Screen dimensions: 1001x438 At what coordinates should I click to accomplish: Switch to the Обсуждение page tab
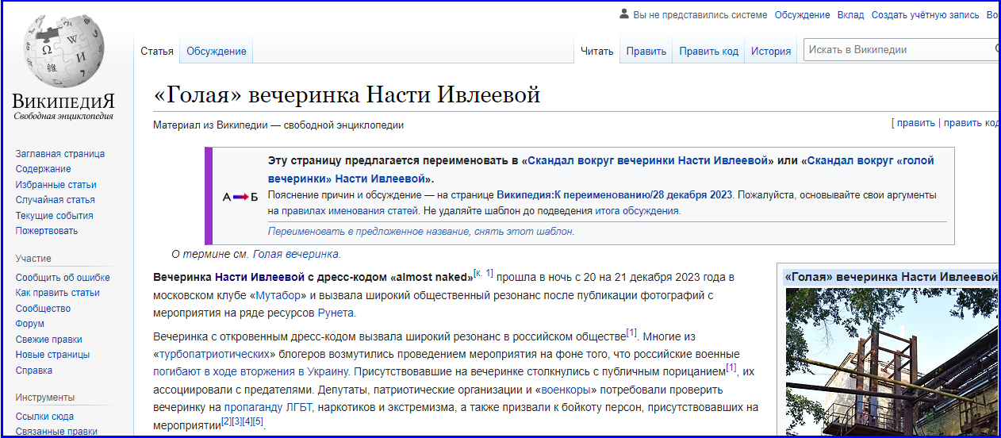[x=217, y=51]
